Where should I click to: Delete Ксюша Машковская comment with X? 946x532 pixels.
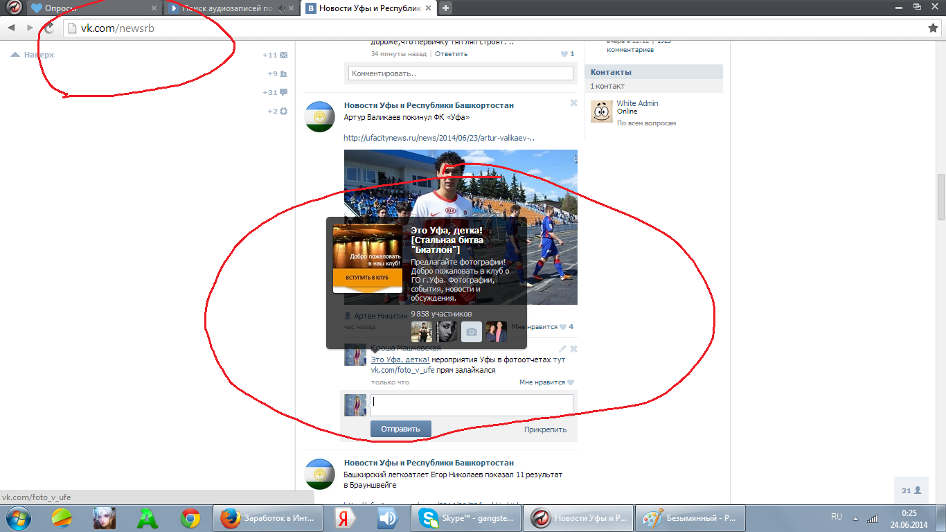[573, 348]
